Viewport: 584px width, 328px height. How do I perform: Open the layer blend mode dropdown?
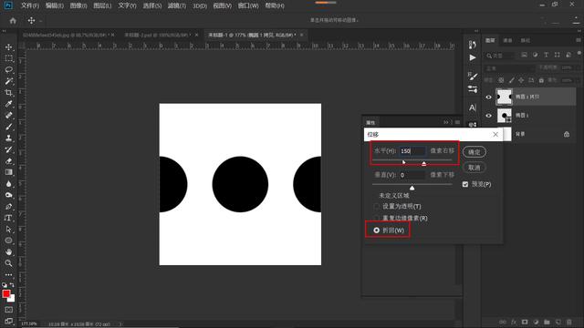[509, 68]
